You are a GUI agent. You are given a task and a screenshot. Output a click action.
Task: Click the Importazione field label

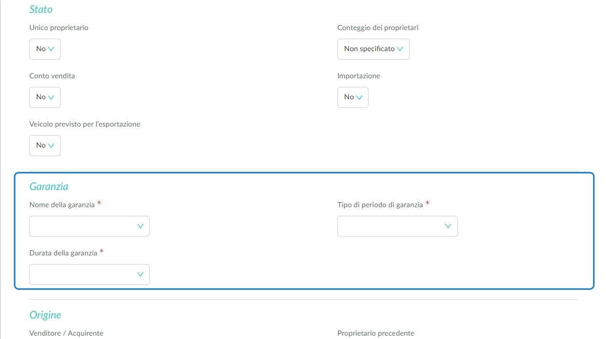(x=359, y=76)
